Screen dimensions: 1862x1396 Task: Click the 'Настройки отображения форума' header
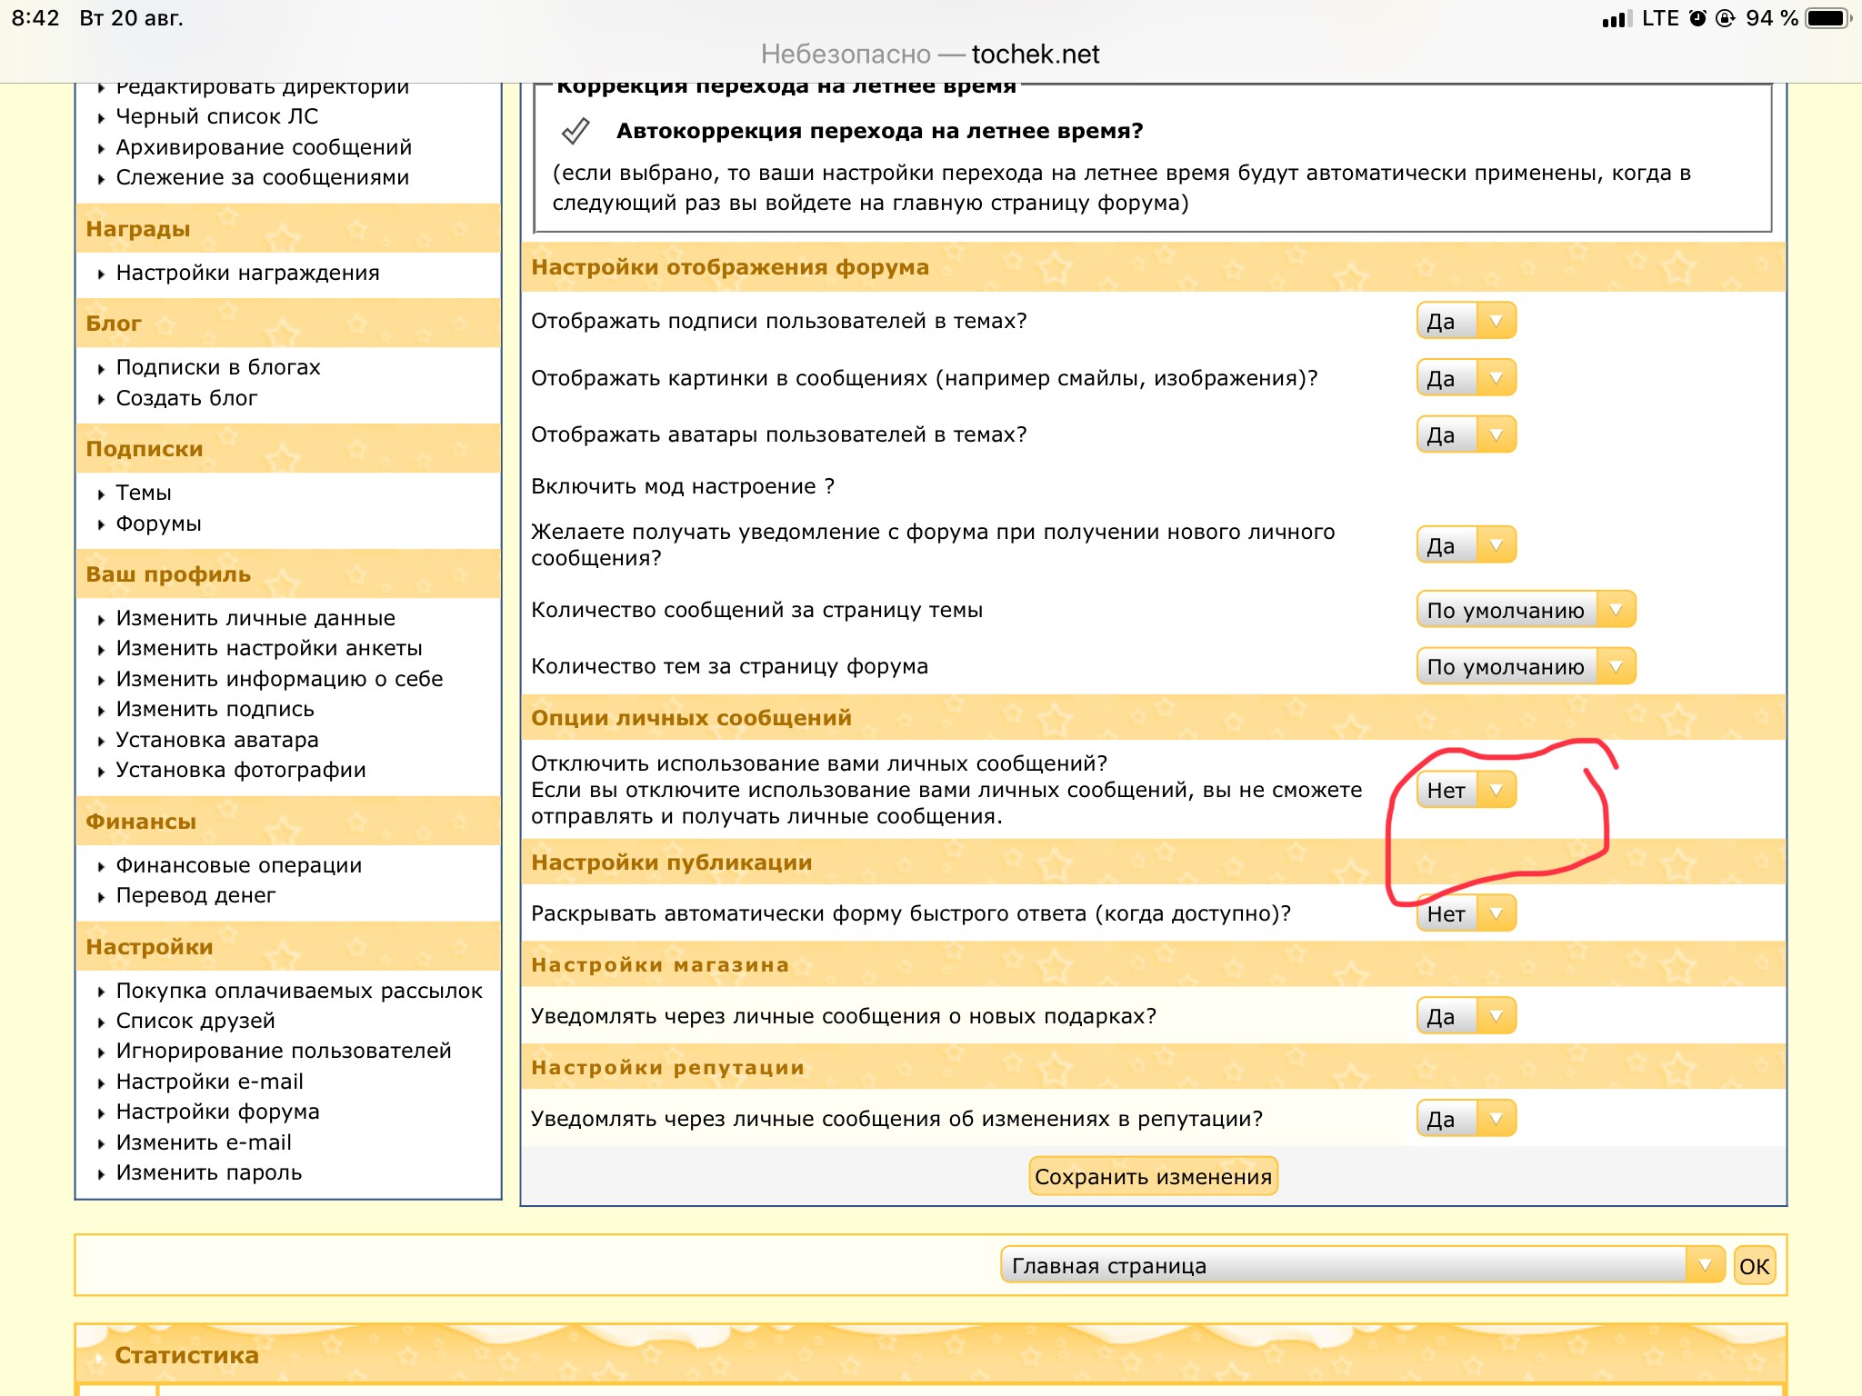[x=730, y=267]
